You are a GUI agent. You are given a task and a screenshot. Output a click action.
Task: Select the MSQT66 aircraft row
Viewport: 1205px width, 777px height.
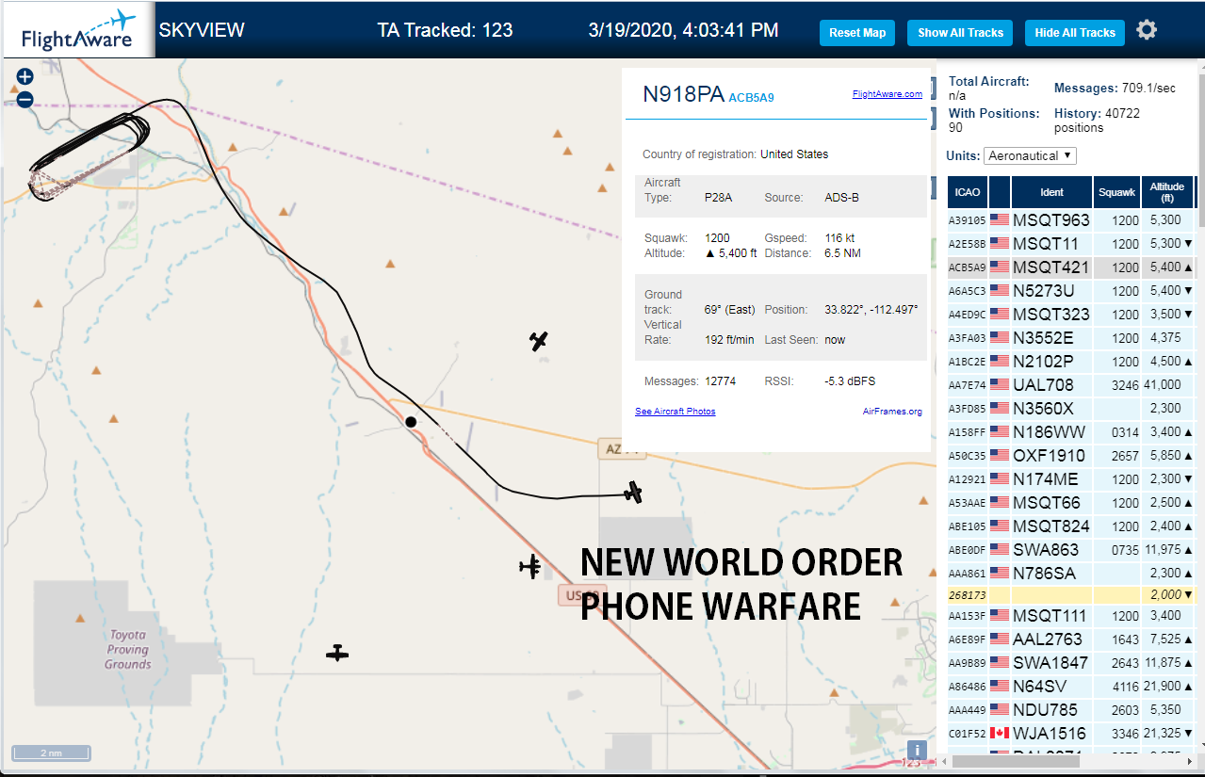click(1071, 503)
